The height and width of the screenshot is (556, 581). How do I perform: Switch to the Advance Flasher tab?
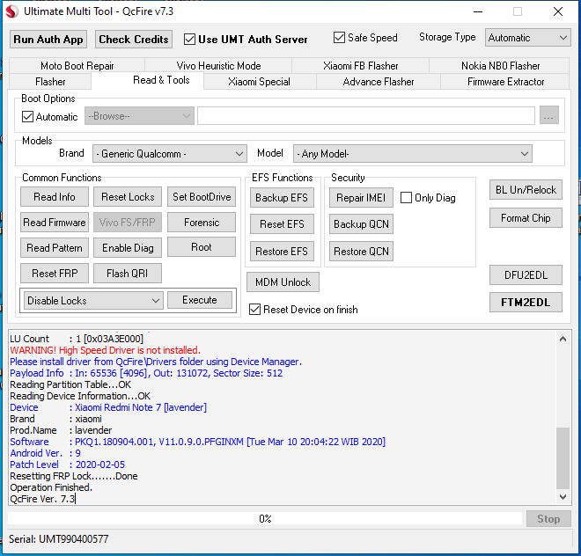pyautogui.click(x=379, y=82)
